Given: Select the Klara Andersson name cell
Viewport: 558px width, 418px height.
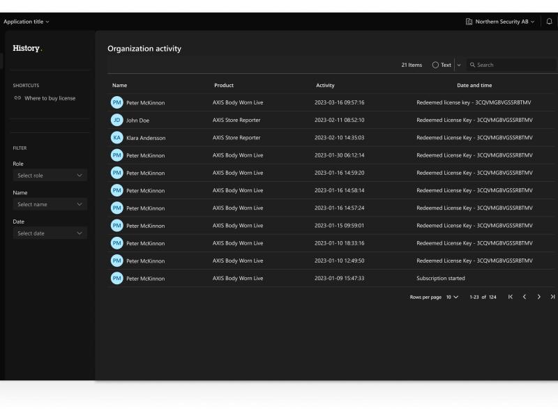Looking at the screenshot, I should tap(146, 138).
